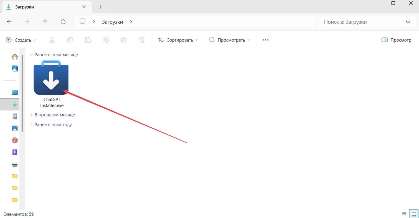
Task: Click the Share icon in the toolbar
Action: [x=124, y=40]
